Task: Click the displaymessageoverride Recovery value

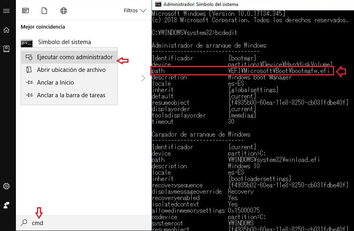Action: [241, 192]
